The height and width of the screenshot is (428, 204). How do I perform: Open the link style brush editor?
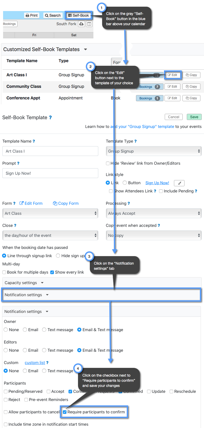click(179, 183)
